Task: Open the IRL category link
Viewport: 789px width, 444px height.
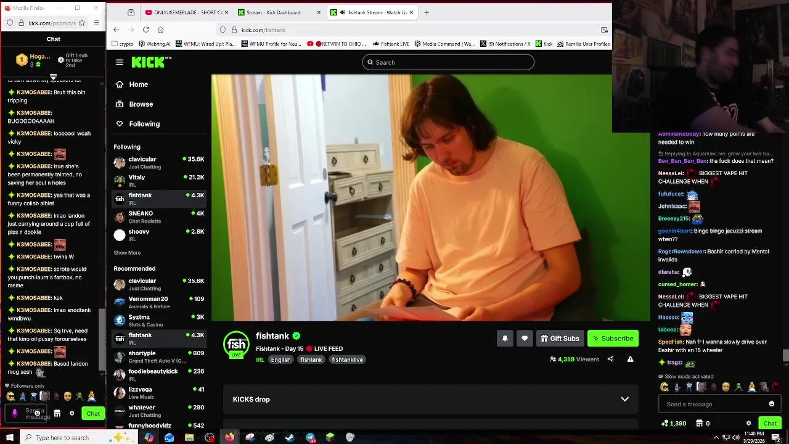Action: tap(260, 360)
